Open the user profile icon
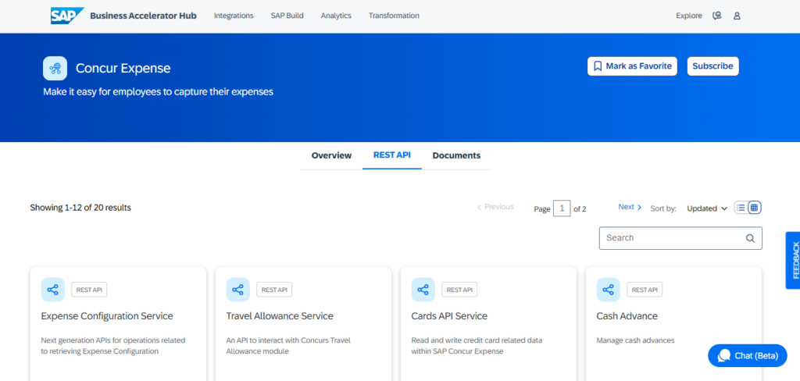The image size is (800, 381). point(737,16)
